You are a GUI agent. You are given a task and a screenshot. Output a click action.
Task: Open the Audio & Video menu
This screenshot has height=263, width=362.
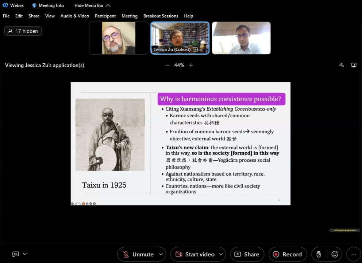pos(74,16)
